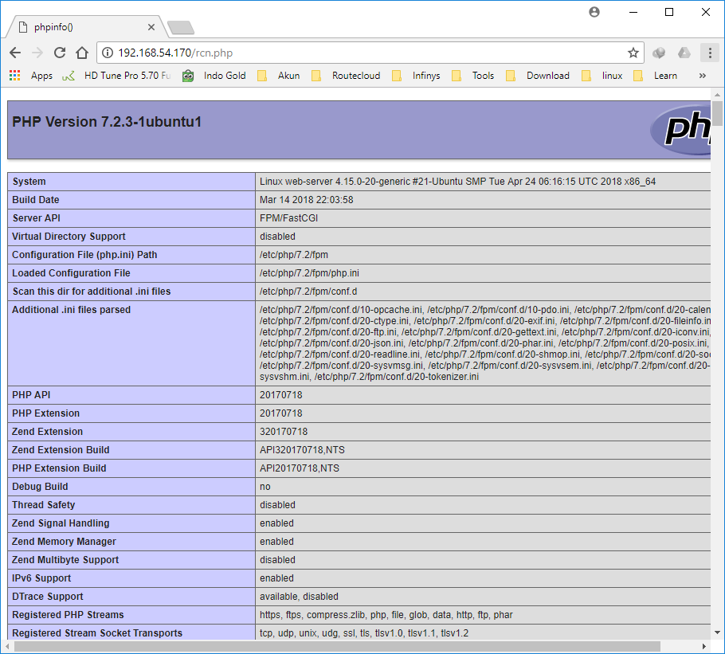Click the PHP logo image
725x654 pixels.
point(680,129)
